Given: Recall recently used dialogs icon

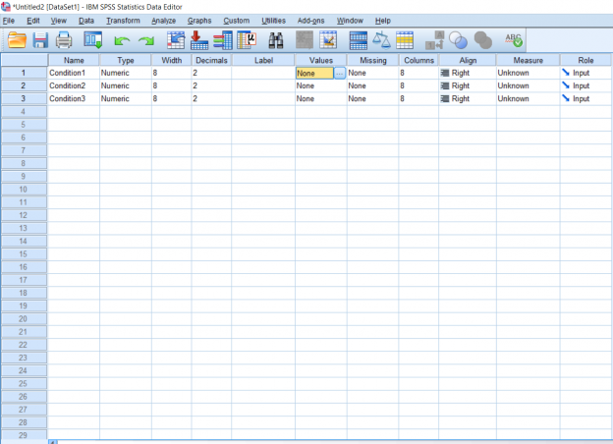Looking at the screenshot, I should pos(93,40).
